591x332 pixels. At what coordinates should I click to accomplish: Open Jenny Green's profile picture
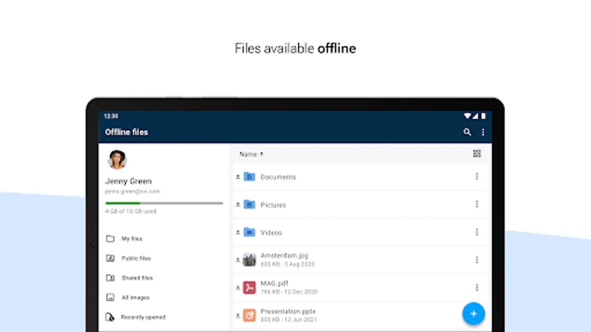pos(117,160)
